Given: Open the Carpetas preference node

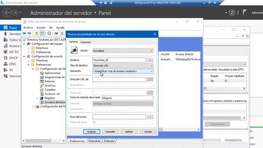Looking at the screenshot, I should [50, 90].
